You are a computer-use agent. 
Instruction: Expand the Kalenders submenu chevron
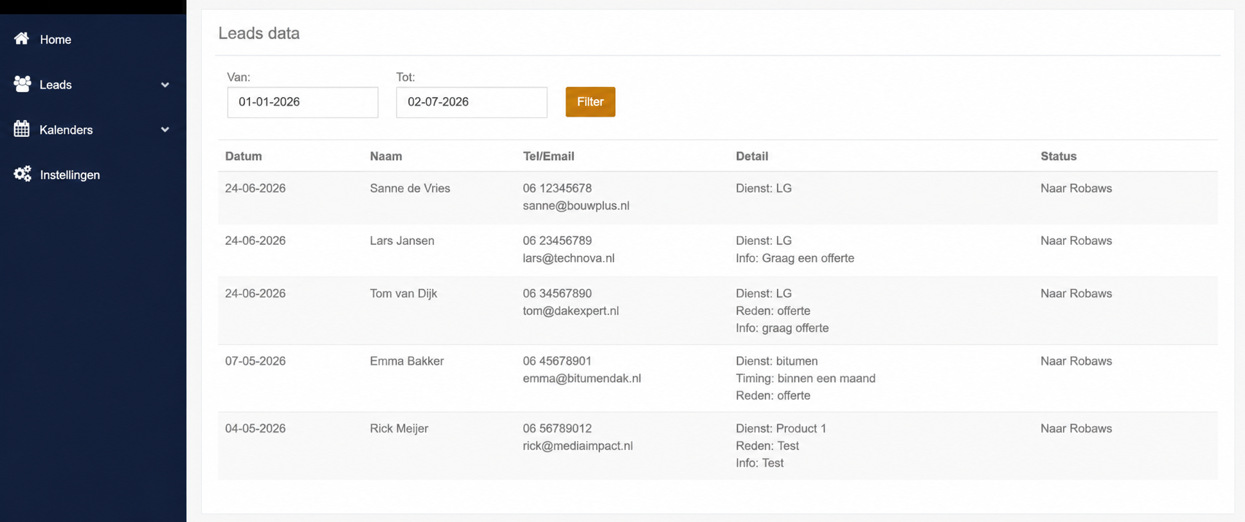pos(165,130)
